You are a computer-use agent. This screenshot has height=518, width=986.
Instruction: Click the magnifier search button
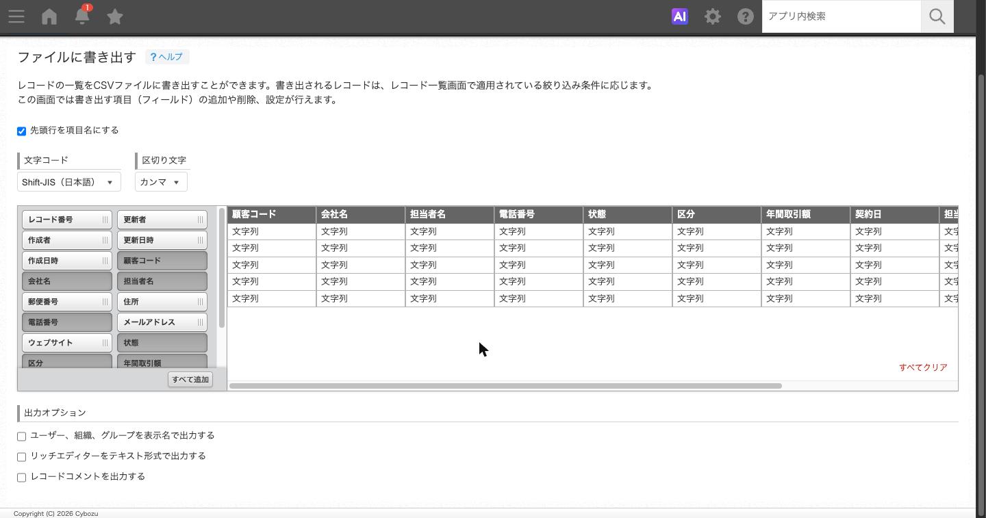937,16
